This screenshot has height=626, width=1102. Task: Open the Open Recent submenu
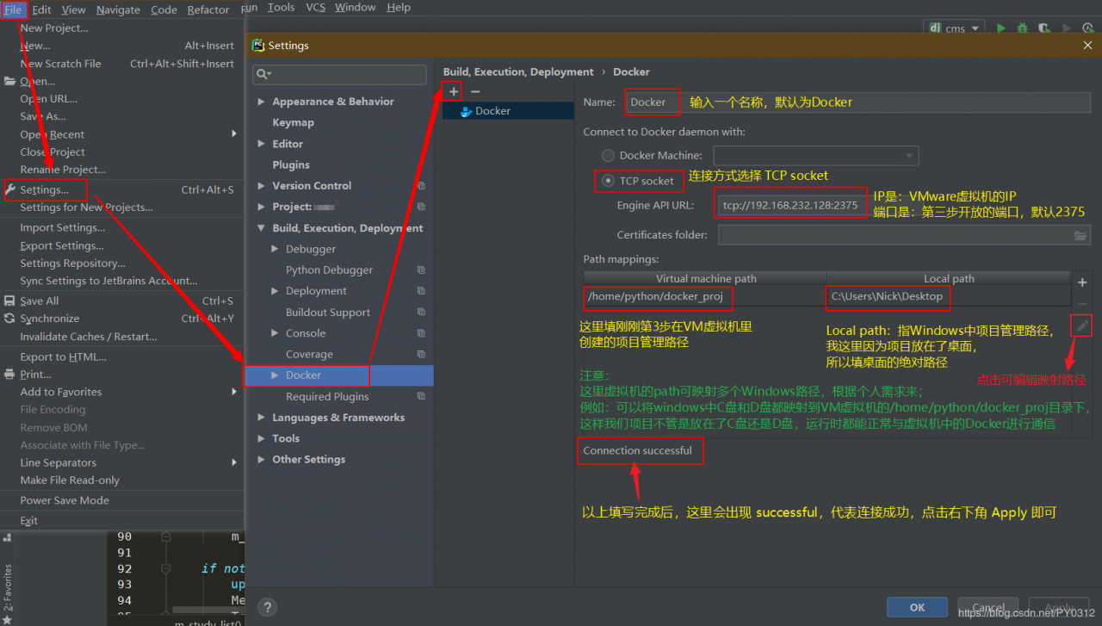pos(122,134)
